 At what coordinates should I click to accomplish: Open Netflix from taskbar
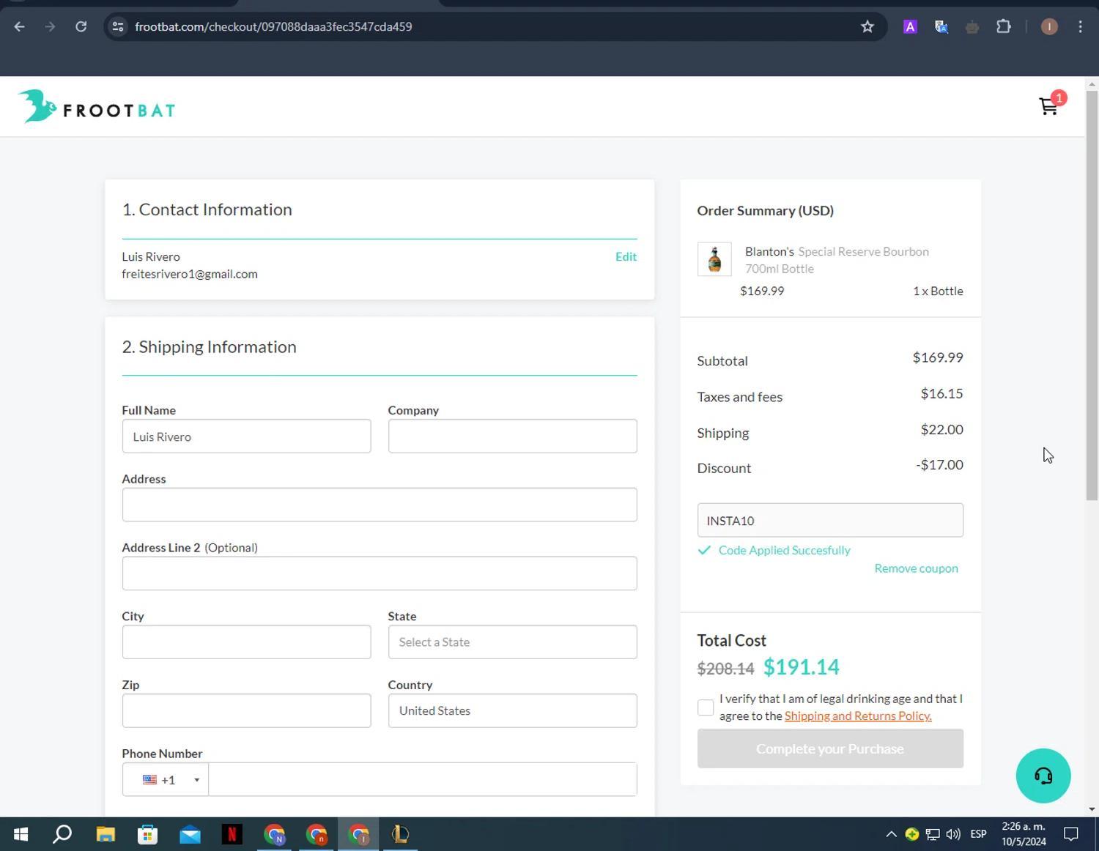232,834
